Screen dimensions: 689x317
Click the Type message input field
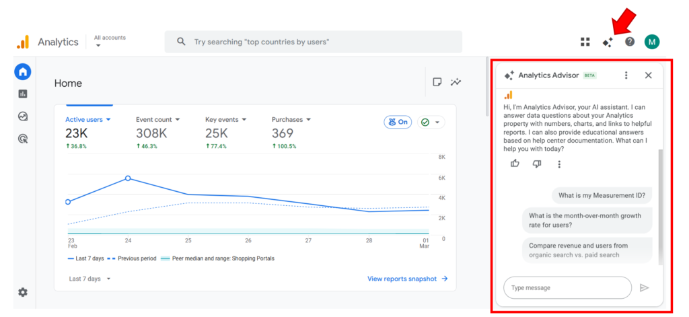pos(567,288)
